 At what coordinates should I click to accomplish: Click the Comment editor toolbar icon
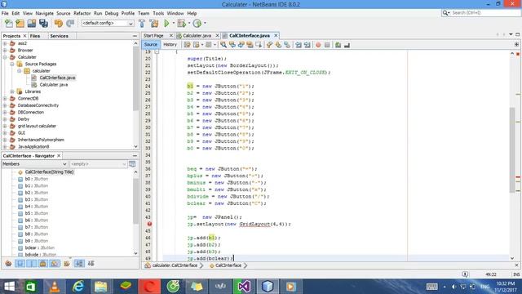click(338, 45)
